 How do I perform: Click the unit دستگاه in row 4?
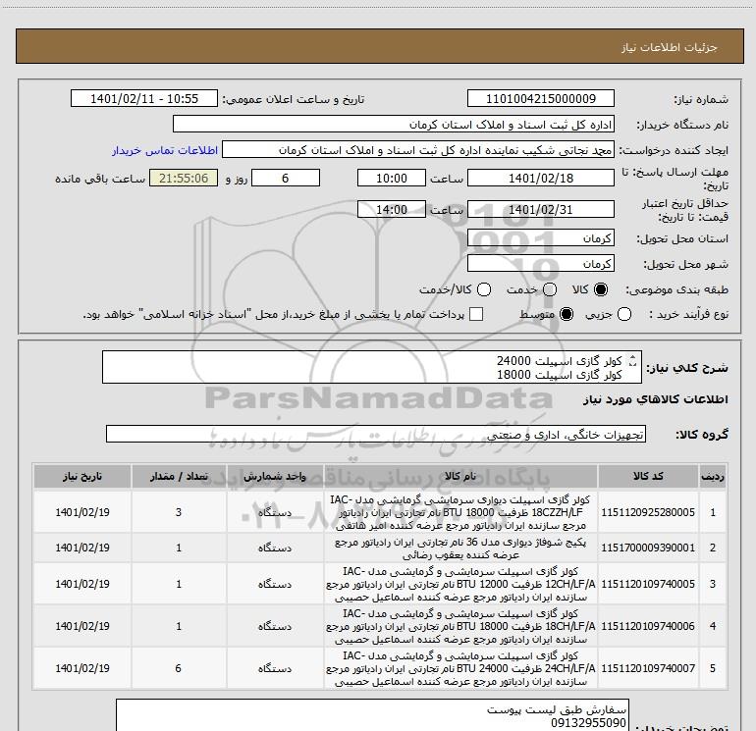tap(275, 626)
